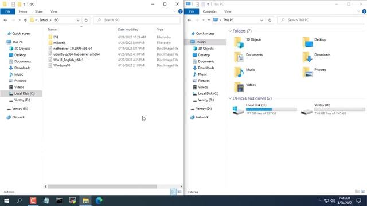The width and height of the screenshot is (367, 206).
Task: Go up one level in ISO window
Action: click(25, 20)
